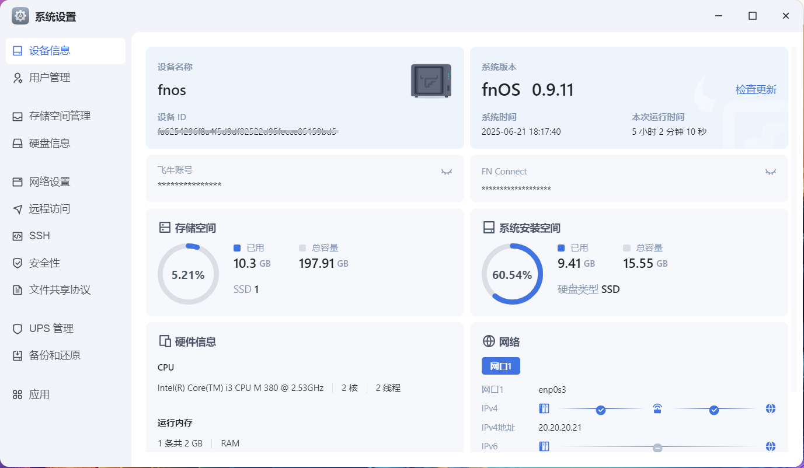Click the 系统安装空间 已用 blue legend square
Viewport: 804px width, 468px height.
click(561, 248)
